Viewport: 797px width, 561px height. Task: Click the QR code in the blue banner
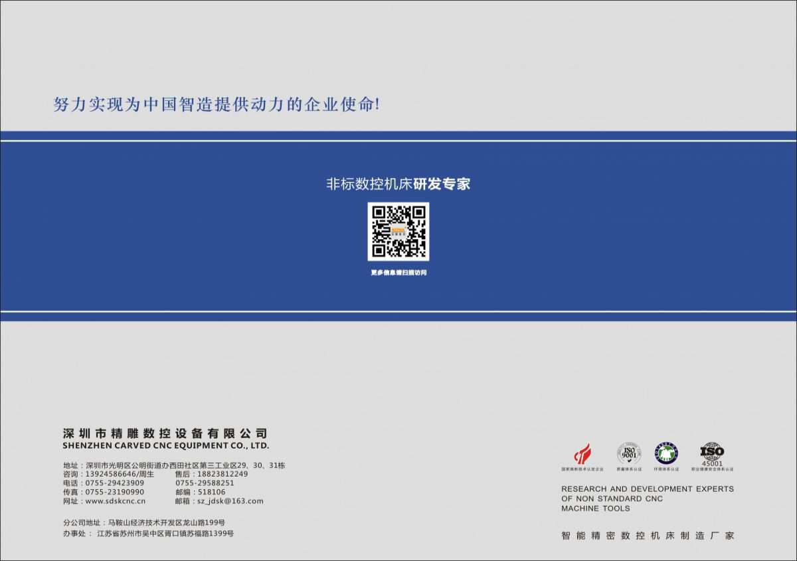click(398, 231)
